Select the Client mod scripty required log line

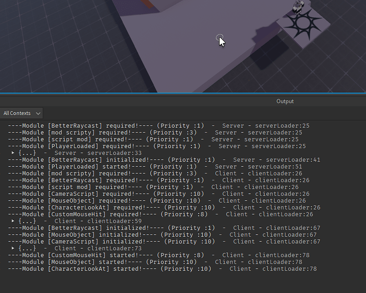coord(155,174)
